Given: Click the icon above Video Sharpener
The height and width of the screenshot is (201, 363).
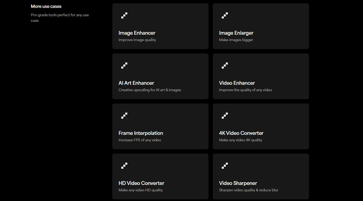Looking at the screenshot, I should click(225, 166).
